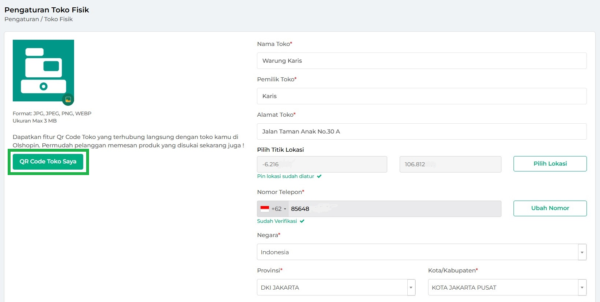Open QR Code Toko Saya
Viewport: 600px width, 302px height.
(48, 162)
